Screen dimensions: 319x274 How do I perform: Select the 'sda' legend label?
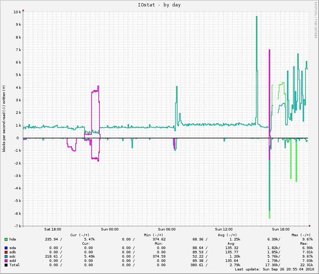pos(12,248)
